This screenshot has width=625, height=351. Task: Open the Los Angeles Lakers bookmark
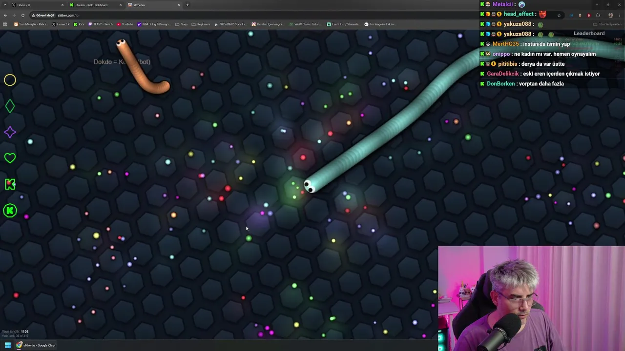pos(380,24)
